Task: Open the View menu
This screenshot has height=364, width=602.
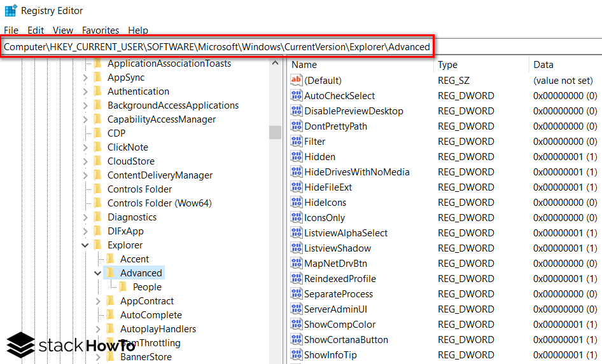Action: (x=63, y=30)
